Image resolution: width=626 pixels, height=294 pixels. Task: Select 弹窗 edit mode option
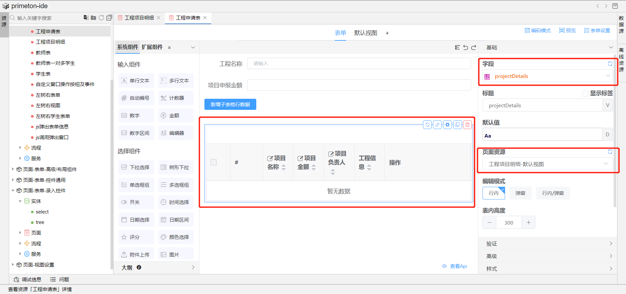coord(520,193)
